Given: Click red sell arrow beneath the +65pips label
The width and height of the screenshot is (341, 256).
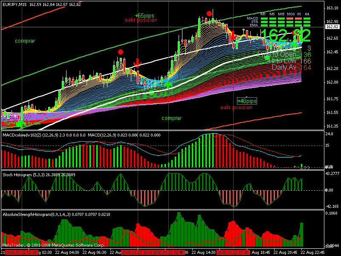Looking at the screenshot, I should point(137,63).
